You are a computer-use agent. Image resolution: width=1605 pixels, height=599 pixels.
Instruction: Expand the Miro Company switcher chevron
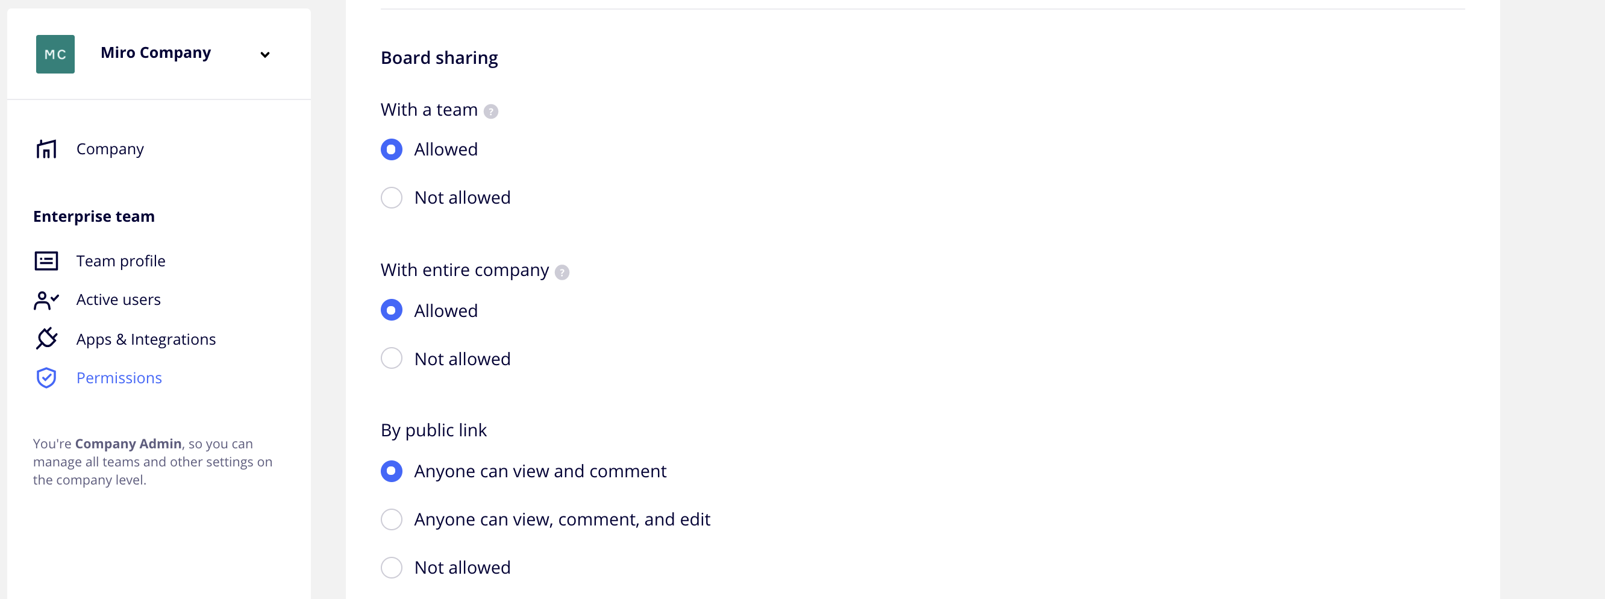pyautogui.click(x=265, y=55)
